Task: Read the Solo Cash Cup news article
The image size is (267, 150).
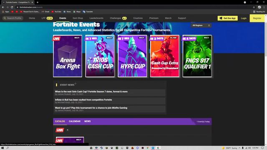Action: (x=109, y=92)
